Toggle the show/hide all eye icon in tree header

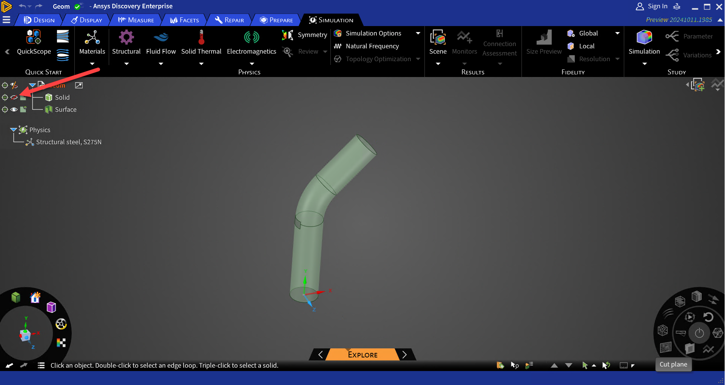(14, 85)
